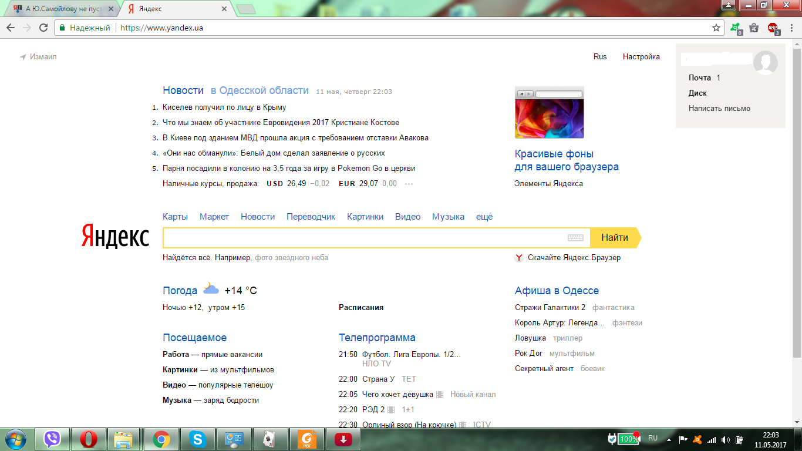This screenshot has height=451, width=802.
Task: Click the 'Скачайте Яндекс.Браузер' link
Action: [x=574, y=258]
